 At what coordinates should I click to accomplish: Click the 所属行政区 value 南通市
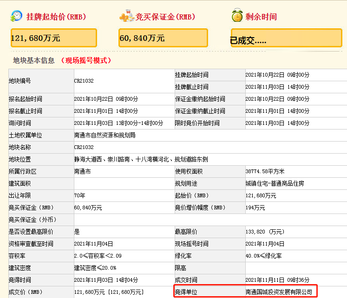tap(82, 171)
